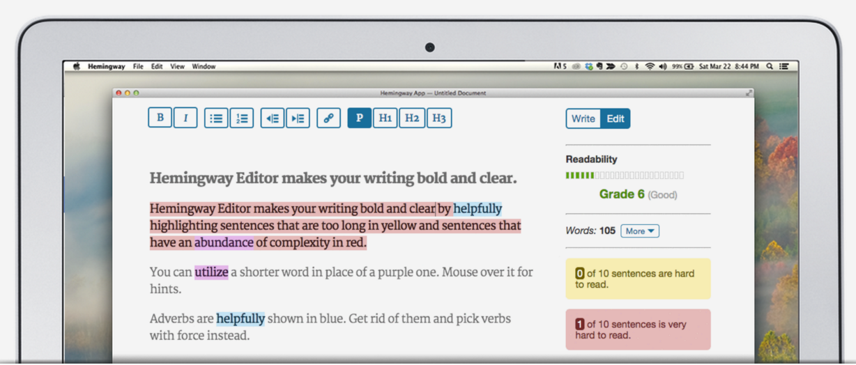Image resolution: width=856 pixels, height=365 pixels.
Task: Apply the Heading 3 style (H3)
Action: coord(439,118)
